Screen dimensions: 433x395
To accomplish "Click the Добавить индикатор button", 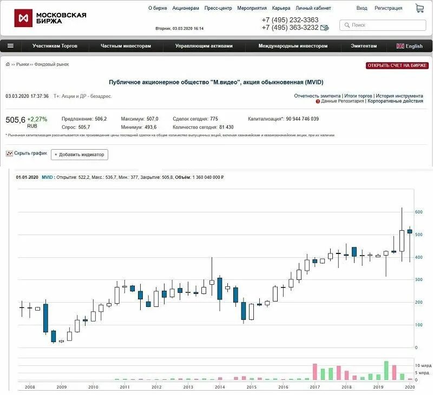I will coord(80,155).
